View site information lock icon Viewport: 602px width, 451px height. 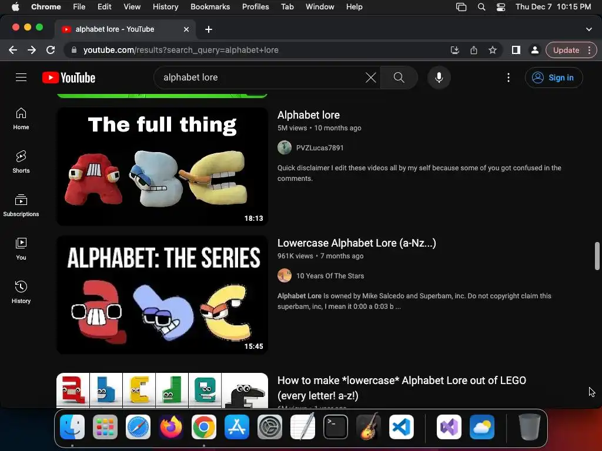[x=74, y=50]
